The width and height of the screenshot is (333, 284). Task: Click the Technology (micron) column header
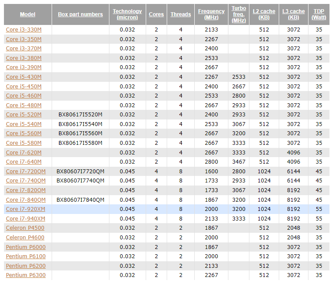tap(127, 14)
